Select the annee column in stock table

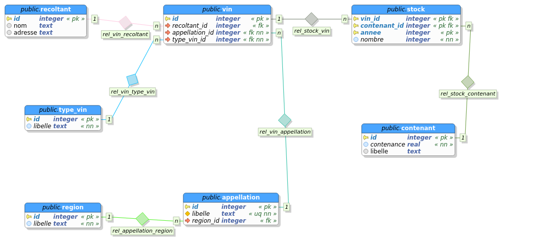point(371,33)
